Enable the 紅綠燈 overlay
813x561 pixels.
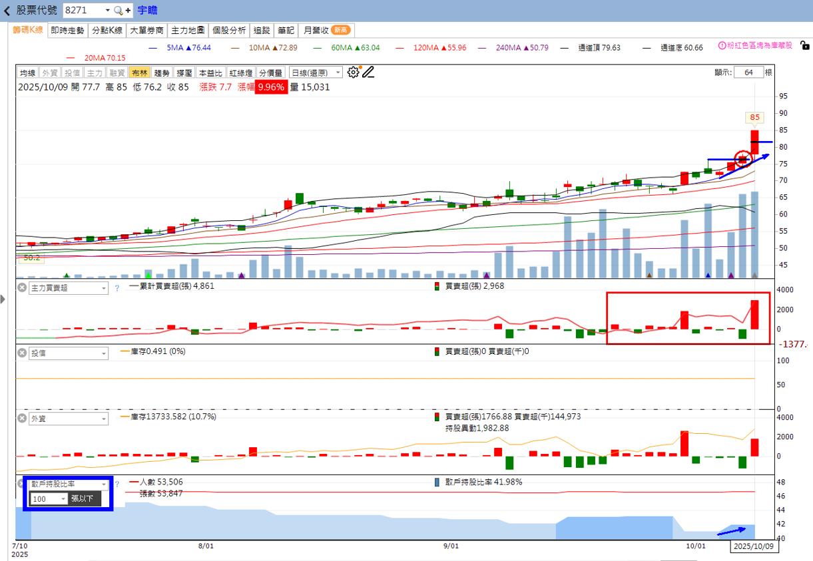coord(240,73)
